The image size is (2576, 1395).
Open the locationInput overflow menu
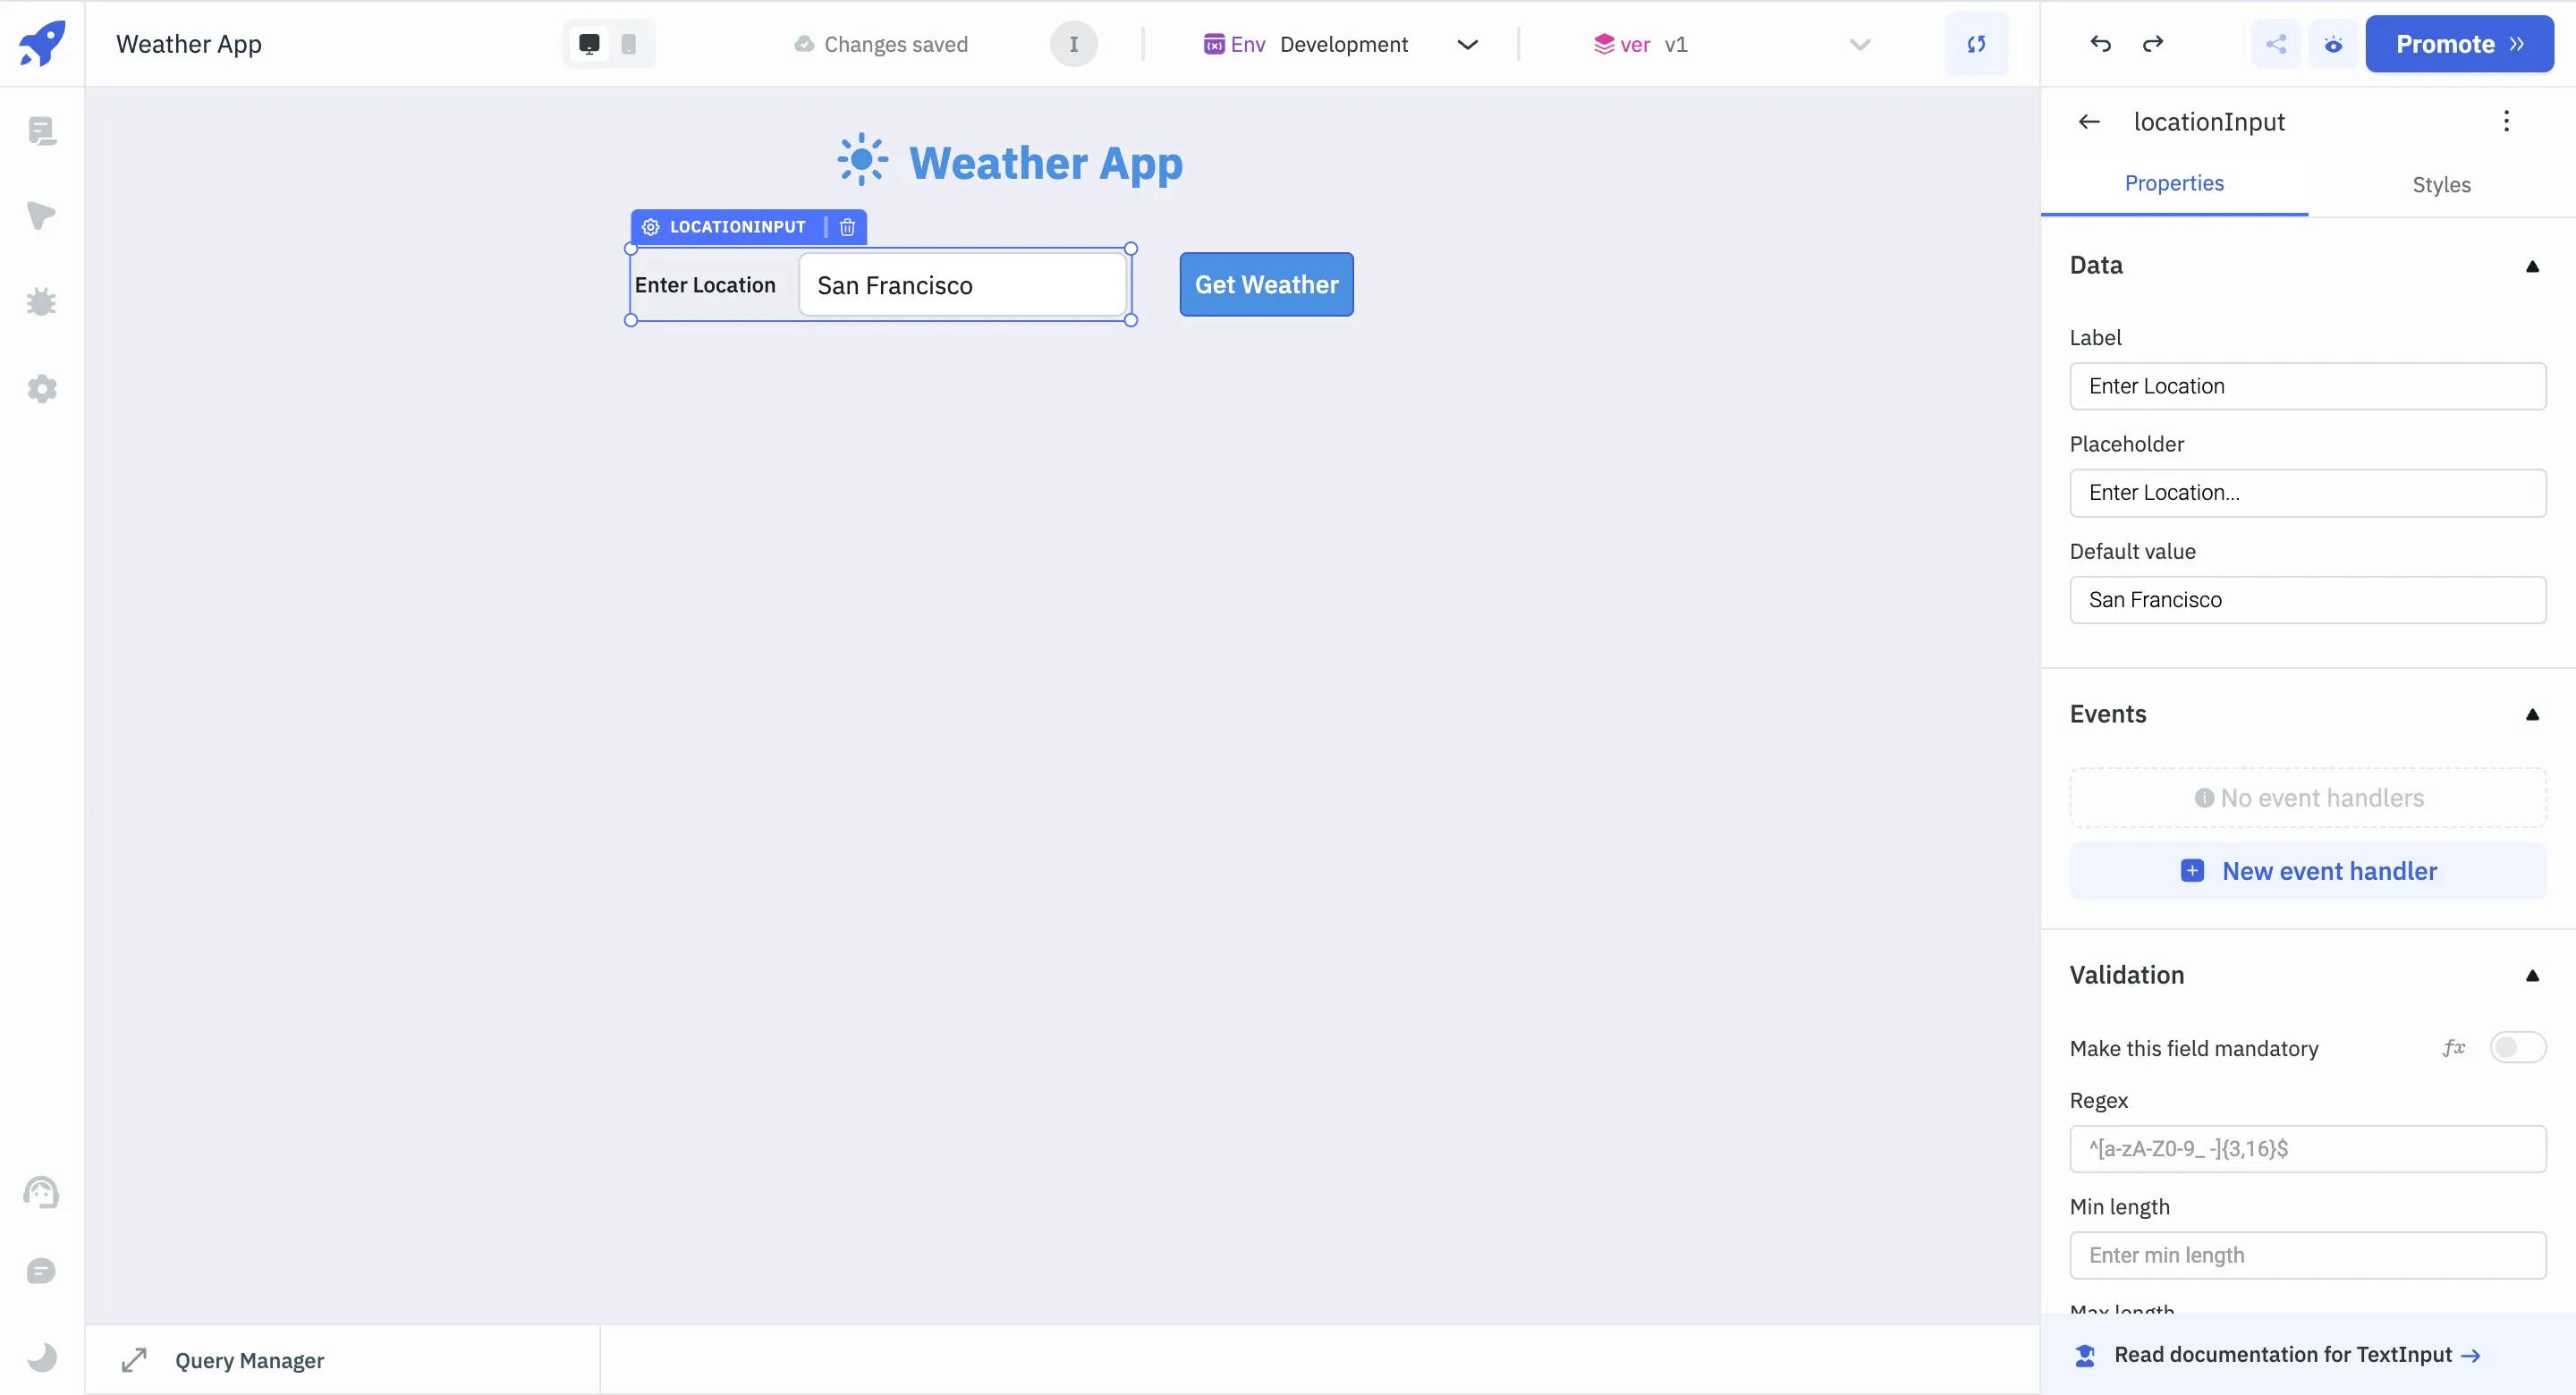coord(2508,121)
